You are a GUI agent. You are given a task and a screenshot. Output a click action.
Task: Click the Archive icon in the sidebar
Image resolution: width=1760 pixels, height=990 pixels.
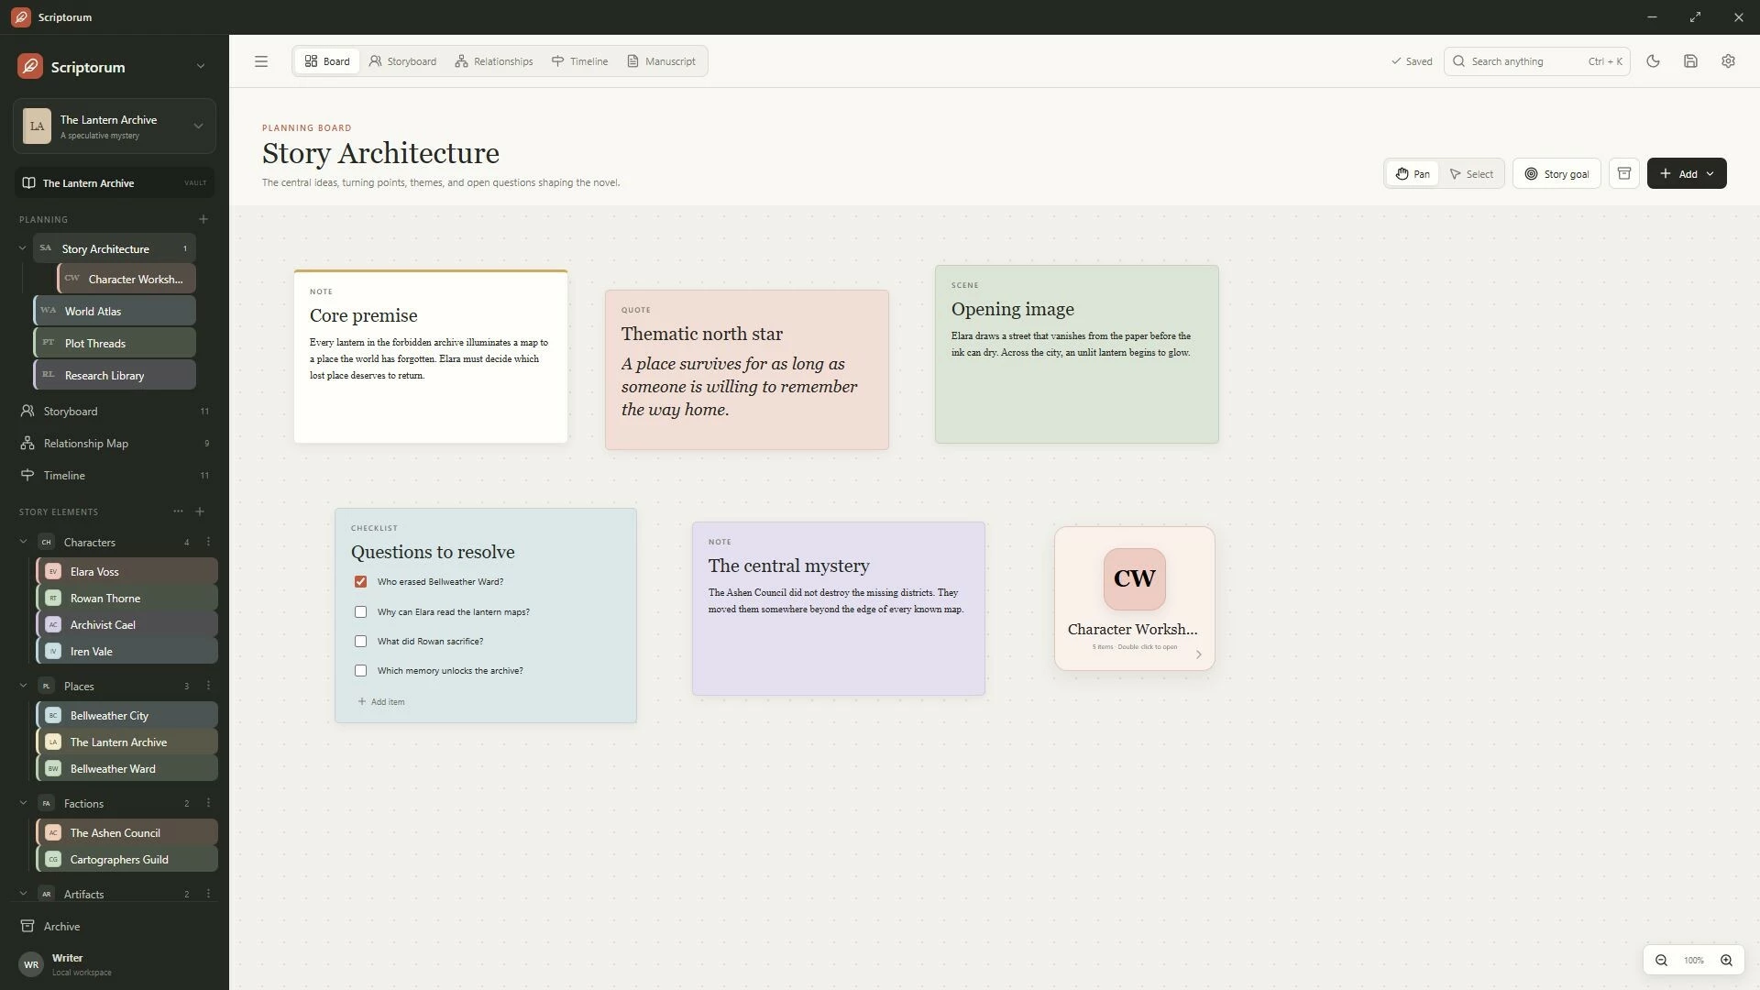tap(27, 926)
